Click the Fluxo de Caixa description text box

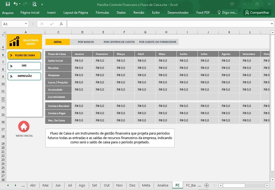point(110,138)
